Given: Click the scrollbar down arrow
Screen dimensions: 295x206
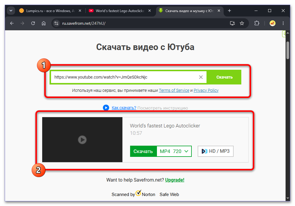Looking at the screenshot, I should (288, 198).
